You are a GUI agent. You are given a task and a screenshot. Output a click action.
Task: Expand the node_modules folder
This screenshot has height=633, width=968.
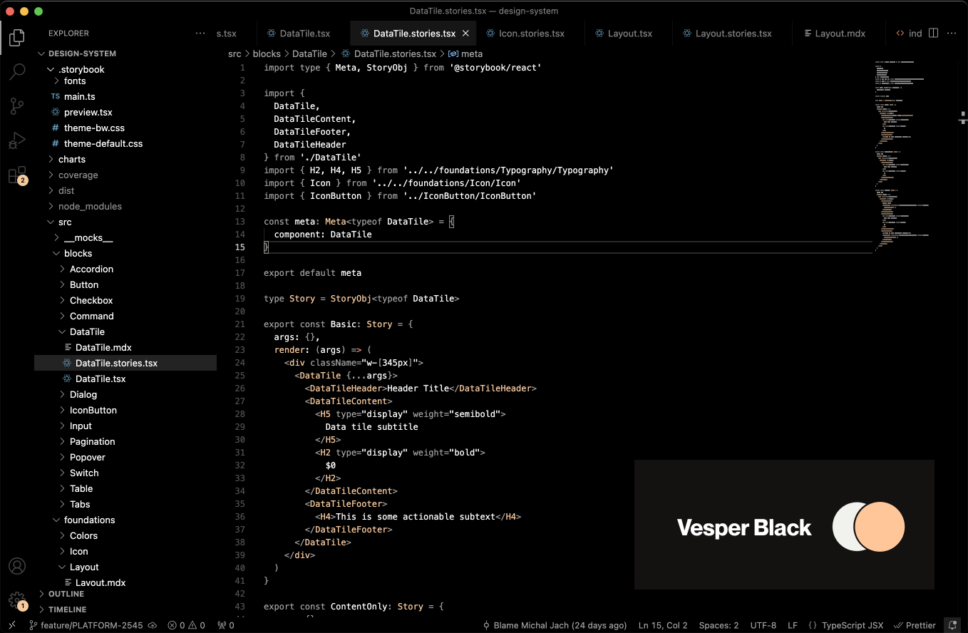pyautogui.click(x=125, y=206)
